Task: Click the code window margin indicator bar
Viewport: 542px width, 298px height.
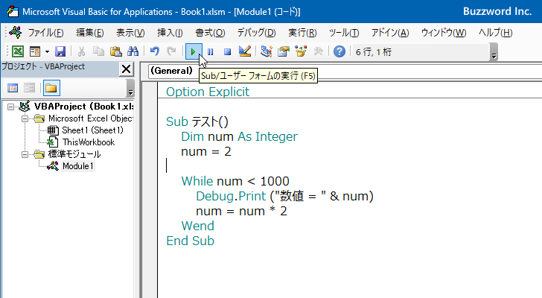Action: tap(150, 189)
